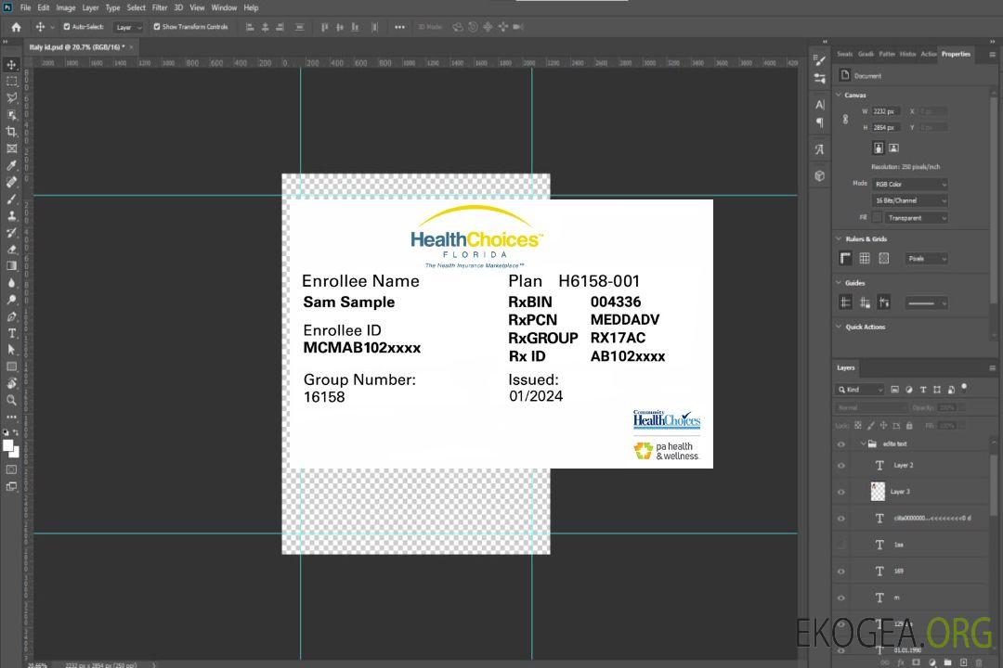Select the Zoom magnifier tool
The height and width of the screenshot is (668, 1003).
tap(12, 400)
